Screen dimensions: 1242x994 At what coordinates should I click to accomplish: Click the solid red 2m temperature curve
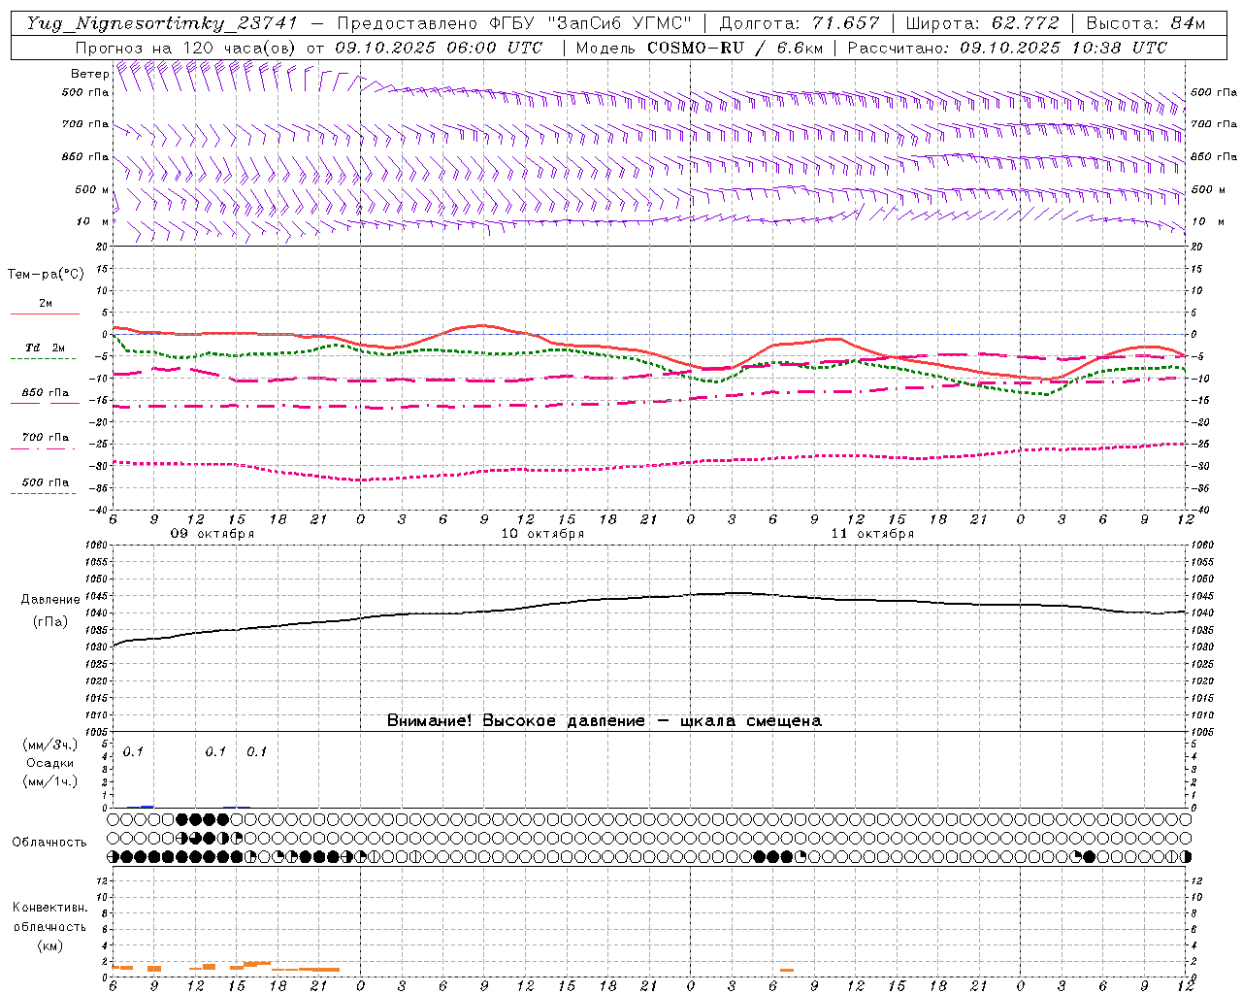485,326
